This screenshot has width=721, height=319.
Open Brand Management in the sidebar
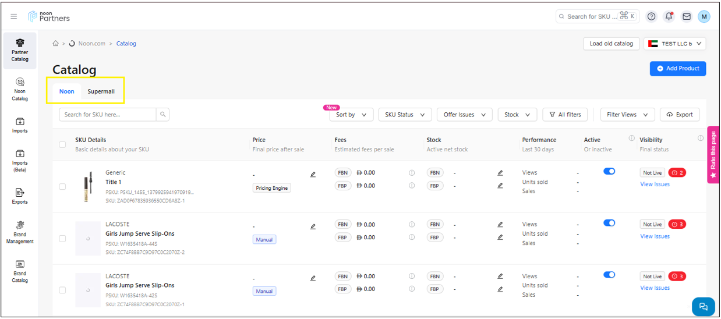[x=20, y=232]
